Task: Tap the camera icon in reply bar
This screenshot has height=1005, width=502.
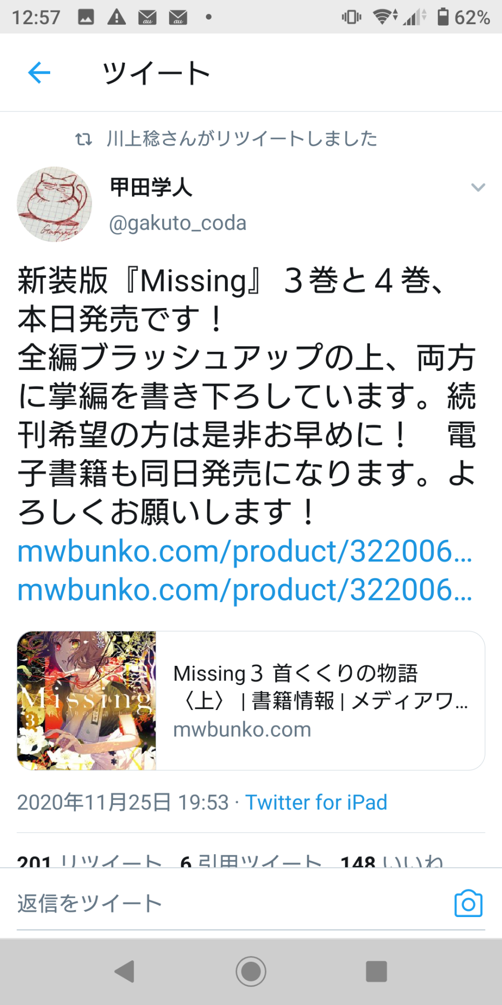Action: click(468, 903)
